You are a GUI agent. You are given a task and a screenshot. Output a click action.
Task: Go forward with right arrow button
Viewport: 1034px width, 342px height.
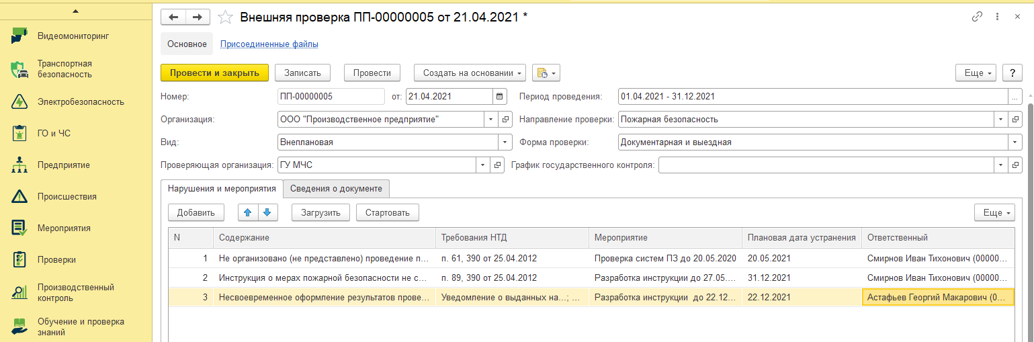[x=198, y=17]
